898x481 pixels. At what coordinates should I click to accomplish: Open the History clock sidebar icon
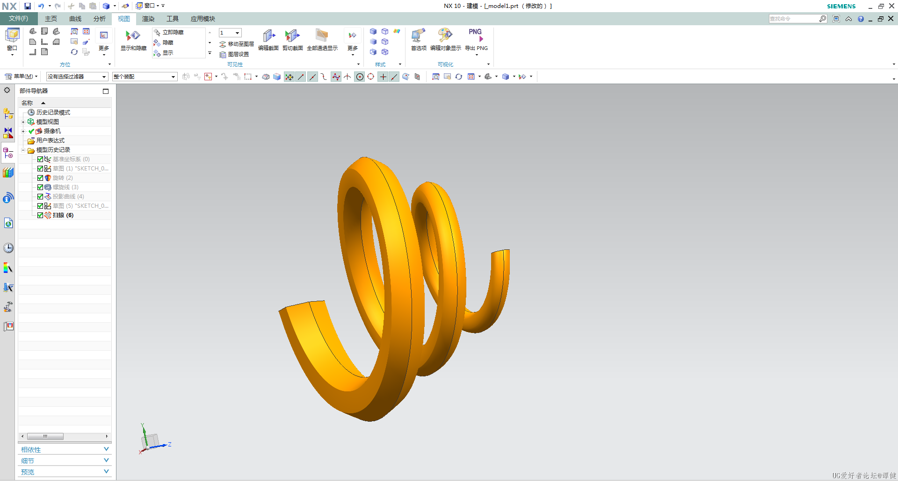(x=8, y=248)
